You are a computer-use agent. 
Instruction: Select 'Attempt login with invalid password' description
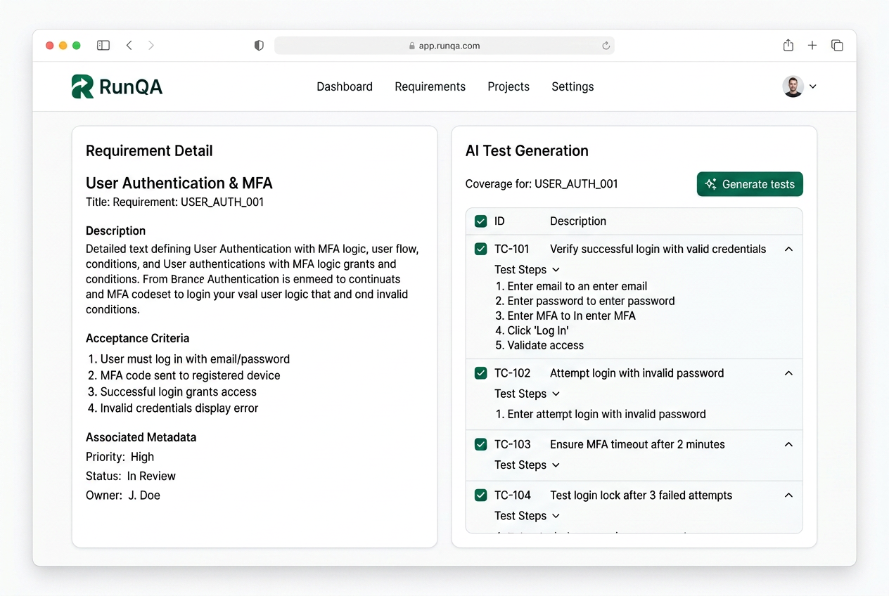[x=637, y=373]
